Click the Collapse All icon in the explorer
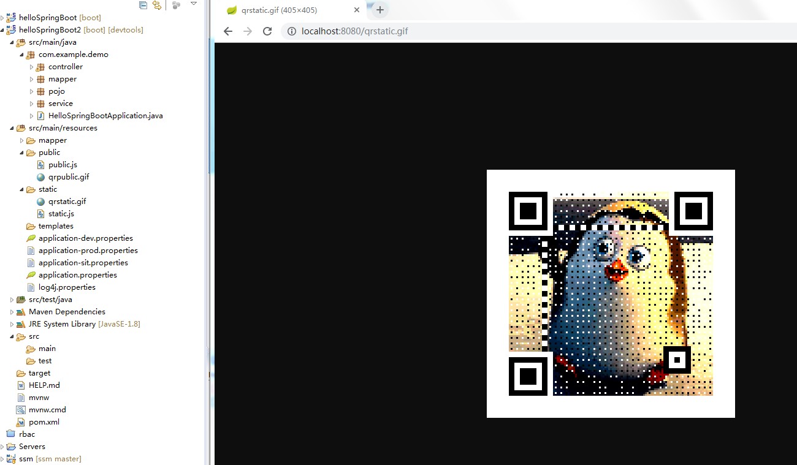 (143, 5)
